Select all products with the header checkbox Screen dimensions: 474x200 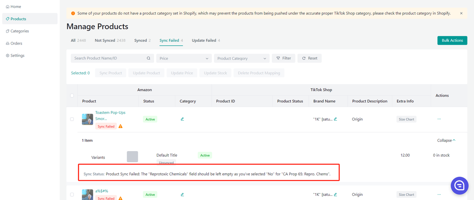(x=72, y=96)
